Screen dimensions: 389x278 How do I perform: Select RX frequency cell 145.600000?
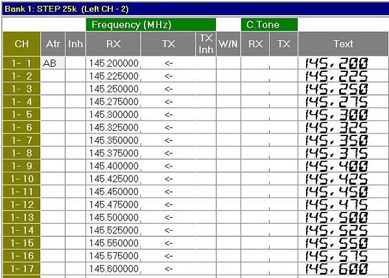point(113,269)
